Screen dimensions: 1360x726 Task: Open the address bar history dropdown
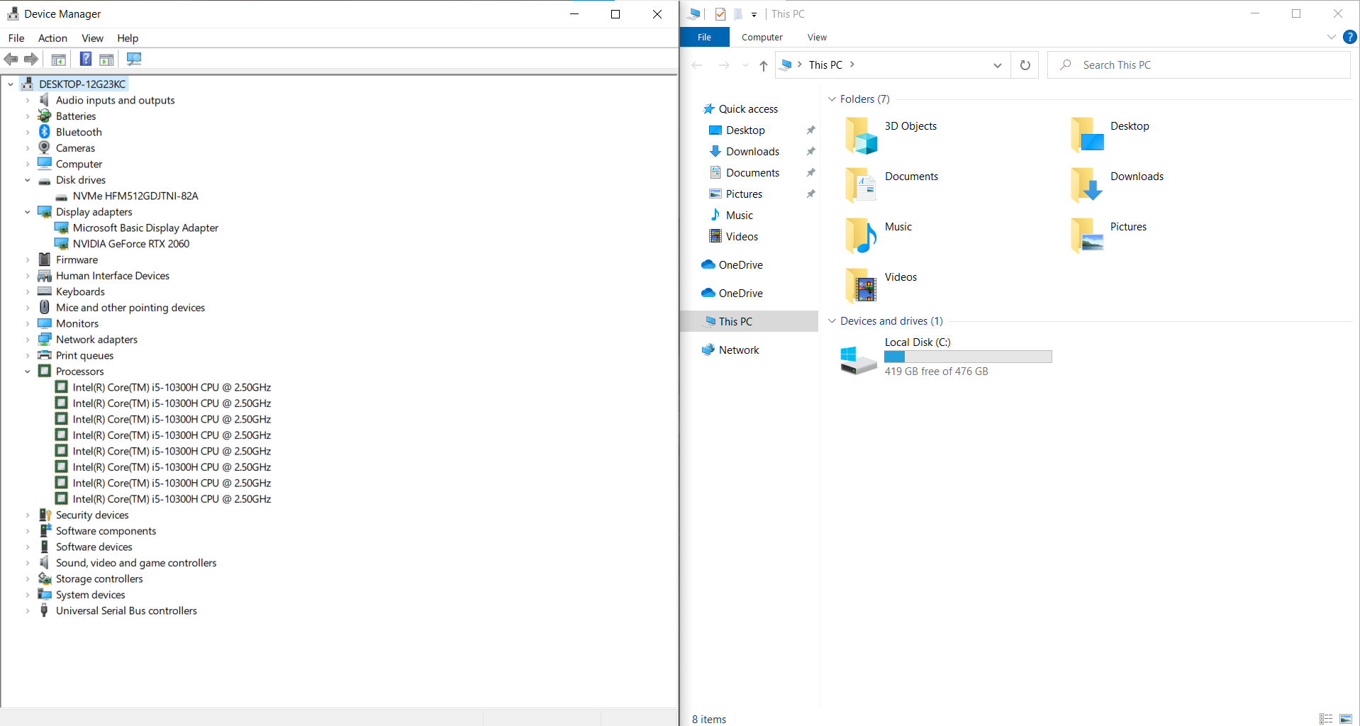tap(997, 65)
